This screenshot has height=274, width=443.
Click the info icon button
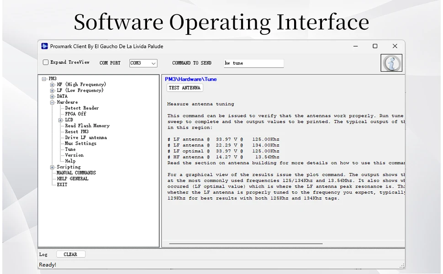(x=391, y=63)
